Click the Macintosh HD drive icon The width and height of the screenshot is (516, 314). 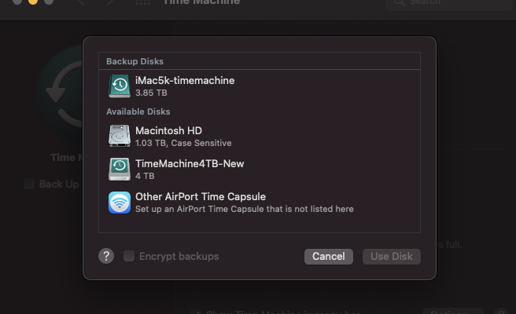click(x=120, y=136)
